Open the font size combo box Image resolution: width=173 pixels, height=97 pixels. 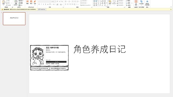pos(54,1)
